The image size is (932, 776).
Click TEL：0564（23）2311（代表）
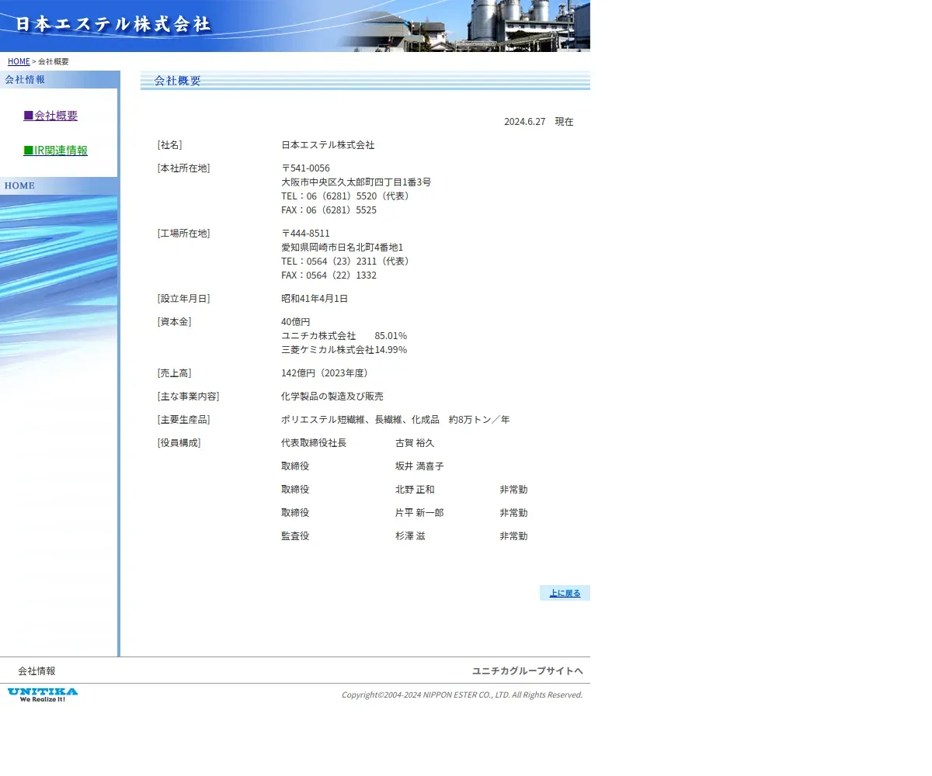(347, 262)
